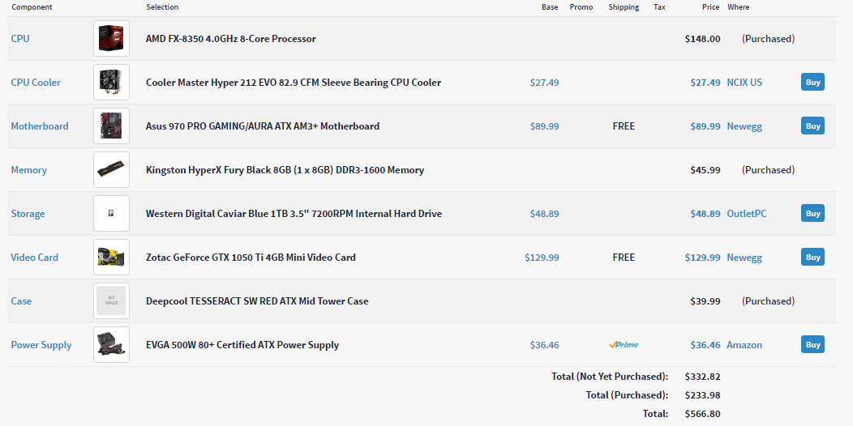
Task: Click the AMD FX-8350 processor thumbnail
Action: [112, 39]
